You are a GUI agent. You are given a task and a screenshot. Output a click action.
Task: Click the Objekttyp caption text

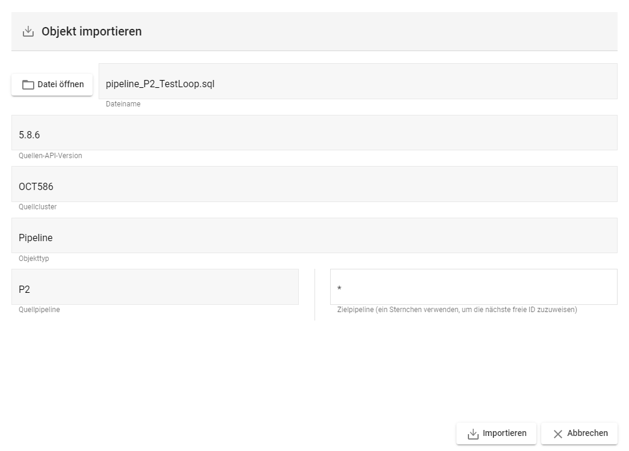pos(34,259)
